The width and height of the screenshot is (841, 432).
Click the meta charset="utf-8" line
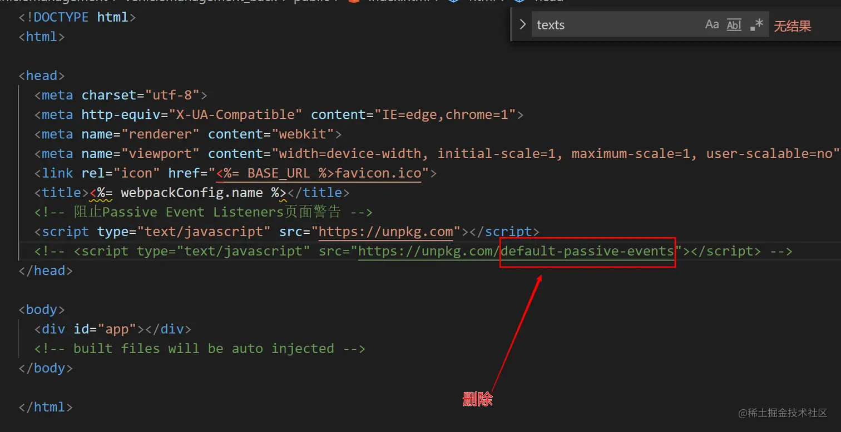coord(121,95)
